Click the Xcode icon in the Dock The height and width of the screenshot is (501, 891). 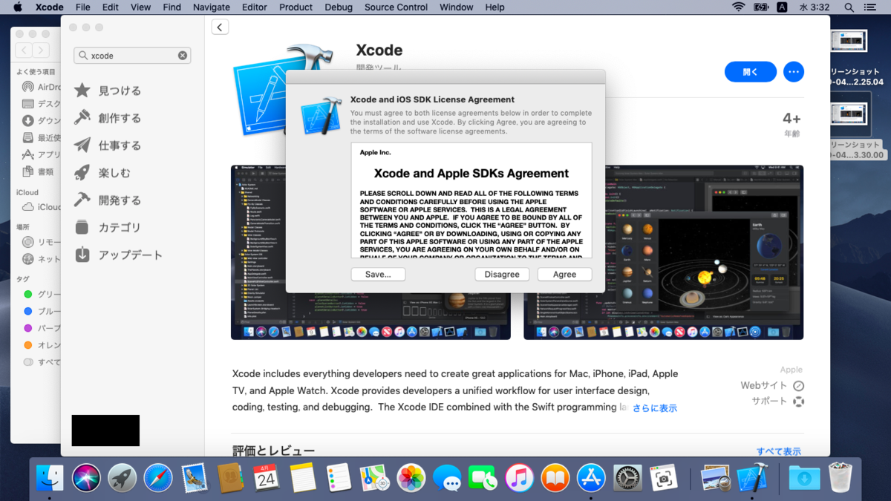[x=752, y=478]
